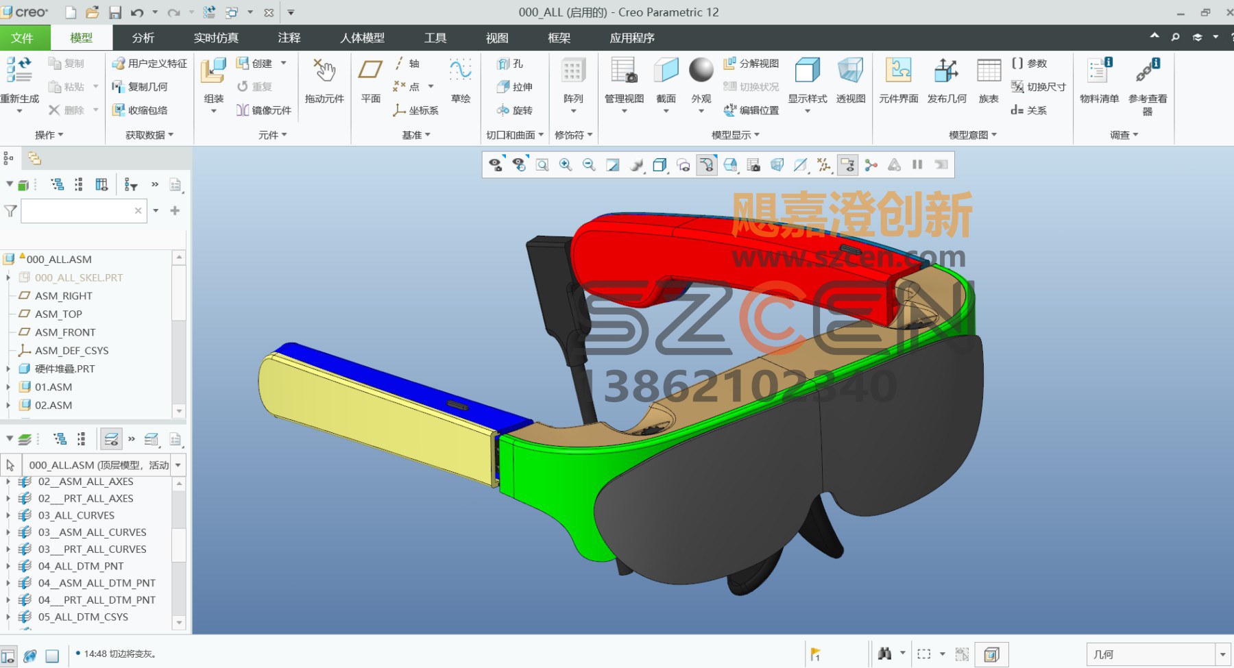Toggle Exploded View (分解视图)
The image size is (1234, 668).
pos(751,64)
